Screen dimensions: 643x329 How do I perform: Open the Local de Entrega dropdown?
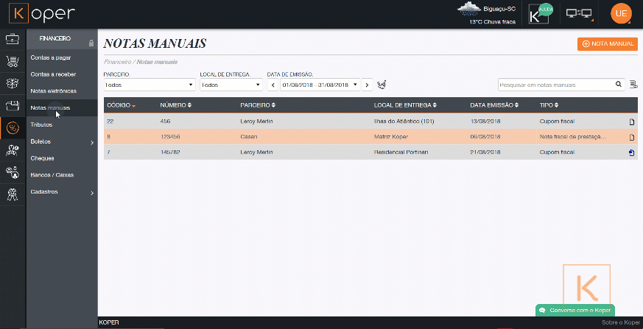tap(231, 85)
